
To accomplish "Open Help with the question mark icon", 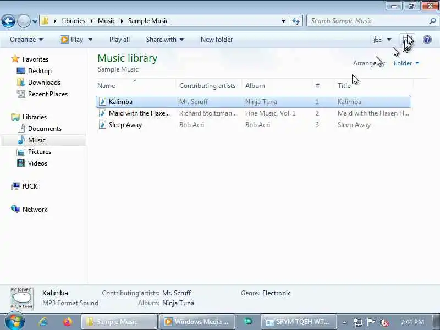I will coord(427,40).
